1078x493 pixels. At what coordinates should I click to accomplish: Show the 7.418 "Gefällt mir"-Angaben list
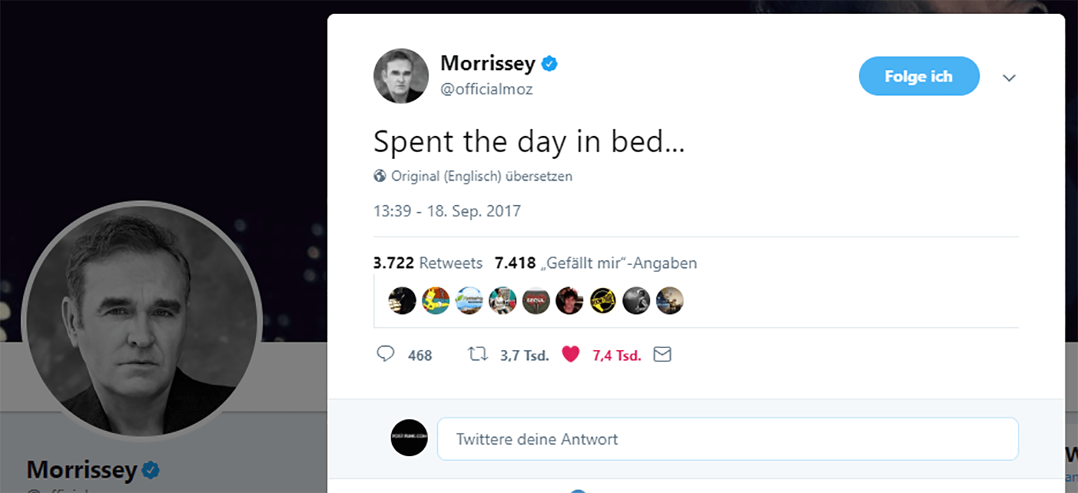[595, 263]
